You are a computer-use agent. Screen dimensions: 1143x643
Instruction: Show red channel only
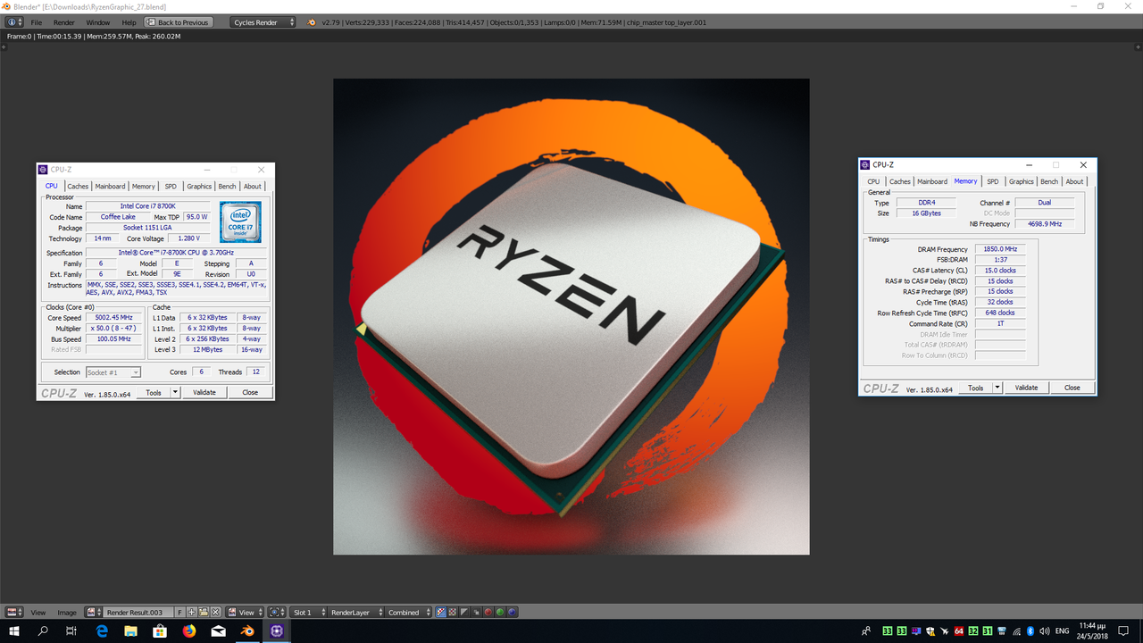pyautogui.click(x=488, y=613)
